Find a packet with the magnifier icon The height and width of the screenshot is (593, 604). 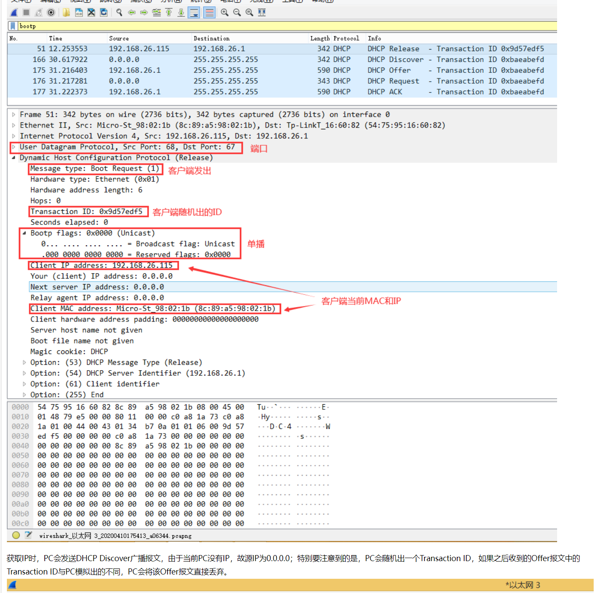[x=119, y=12]
